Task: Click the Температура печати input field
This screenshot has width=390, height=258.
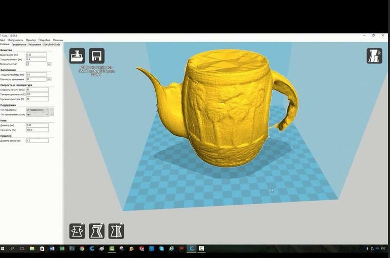Action: (x=37, y=94)
